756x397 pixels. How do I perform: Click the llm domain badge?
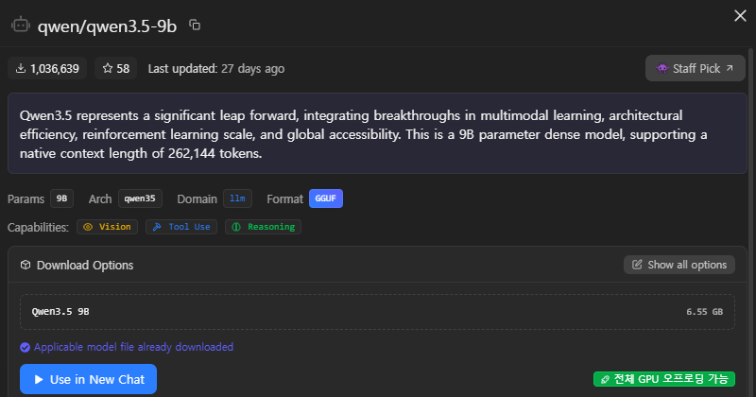pyautogui.click(x=237, y=198)
